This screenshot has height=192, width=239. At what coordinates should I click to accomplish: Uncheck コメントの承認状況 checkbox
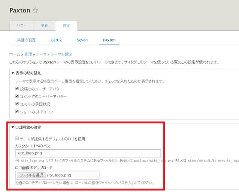(17, 104)
